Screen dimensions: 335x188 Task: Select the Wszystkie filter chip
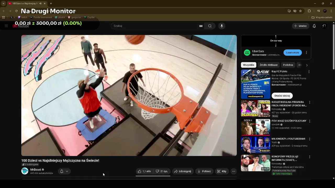248,65
